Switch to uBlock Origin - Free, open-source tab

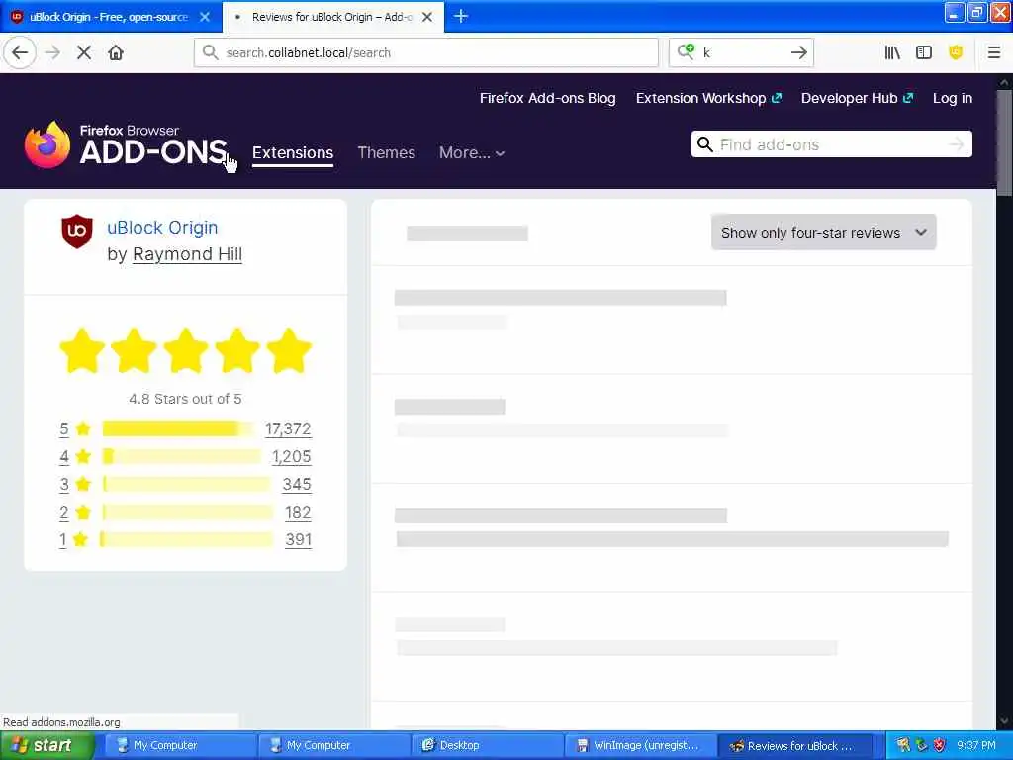(x=107, y=17)
